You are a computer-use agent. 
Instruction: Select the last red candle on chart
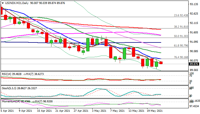pyautogui.click(x=161, y=63)
